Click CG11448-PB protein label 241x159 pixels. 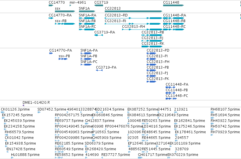click(x=177, y=90)
